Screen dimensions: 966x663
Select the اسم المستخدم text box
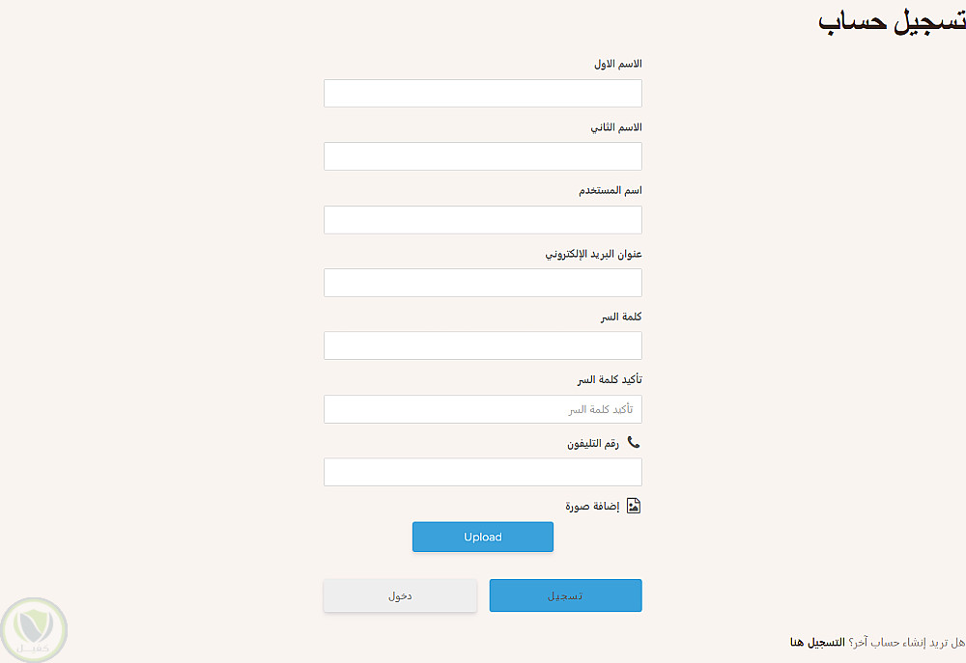482,220
